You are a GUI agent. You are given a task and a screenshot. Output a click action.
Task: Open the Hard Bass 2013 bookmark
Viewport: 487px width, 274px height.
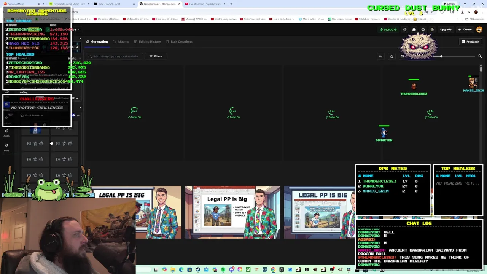tap(165, 19)
